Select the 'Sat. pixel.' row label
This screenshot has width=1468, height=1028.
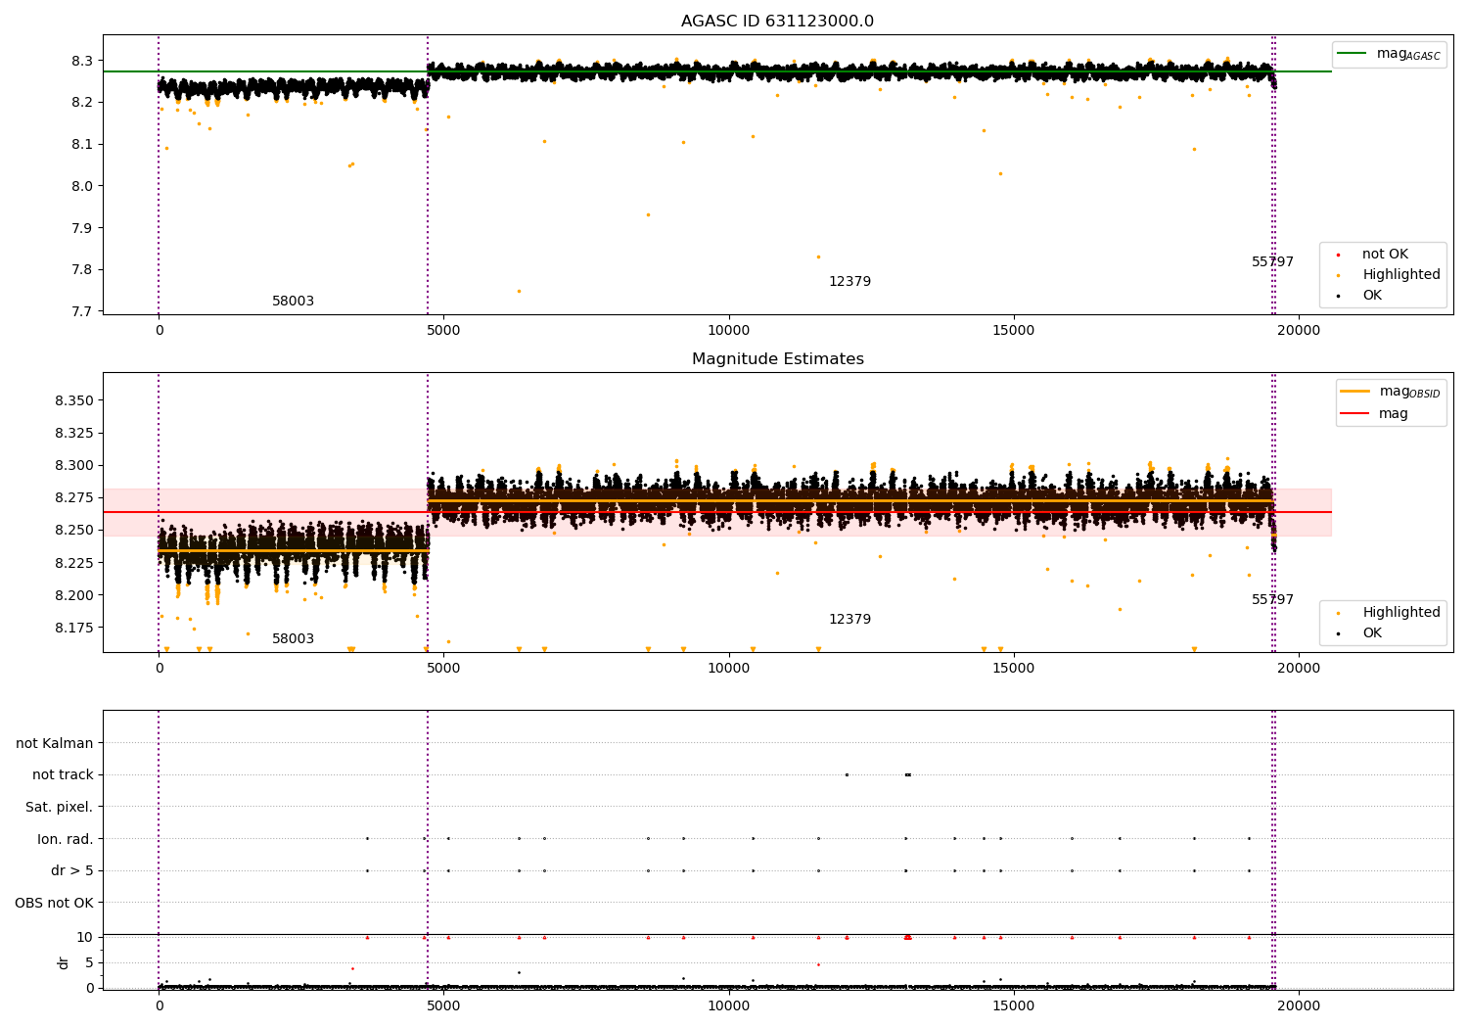59,808
